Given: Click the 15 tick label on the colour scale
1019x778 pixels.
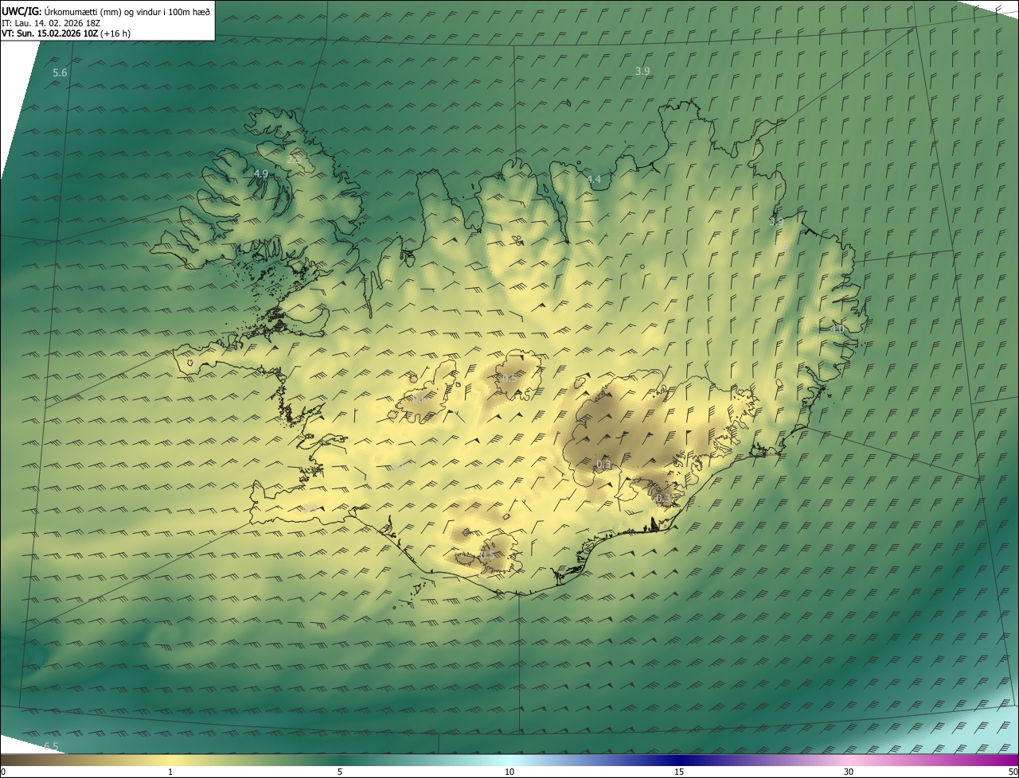Looking at the screenshot, I should point(679,772).
